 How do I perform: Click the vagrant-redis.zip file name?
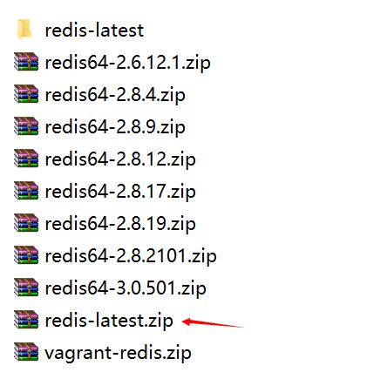(x=118, y=353)
